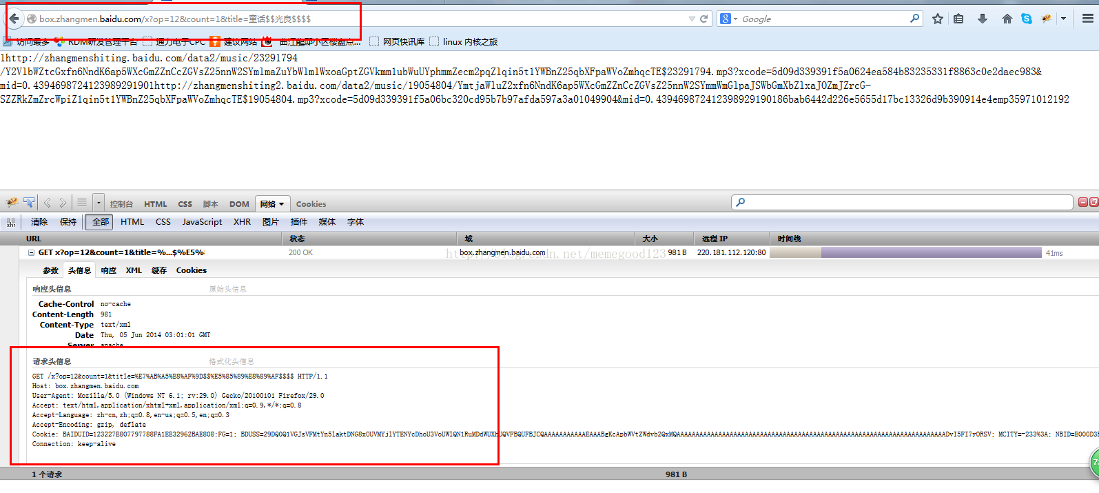Activate the Firebug element inspector icon
The height and width of the screenshot is (493, 1099).
[29, 203]
